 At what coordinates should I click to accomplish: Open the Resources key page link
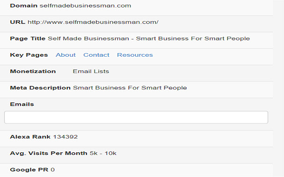coord(135,55)
